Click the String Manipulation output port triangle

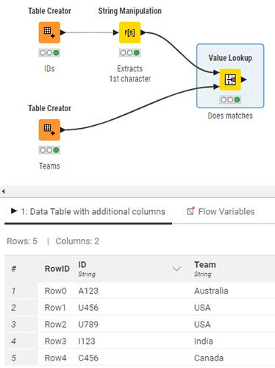click(143, 32)
